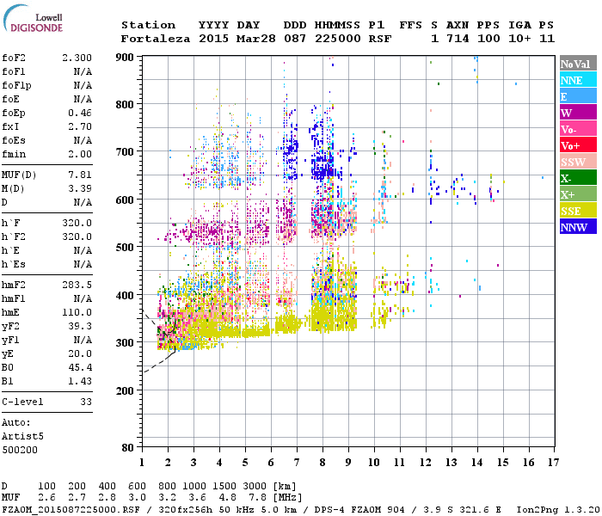Select the X+ light green legend swatch
The height and width of the screenshot is (516, 602).
(x=578, y=193)
